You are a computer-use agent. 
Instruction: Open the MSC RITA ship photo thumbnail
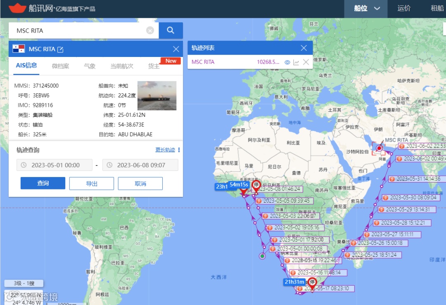(x=157, y=95)
